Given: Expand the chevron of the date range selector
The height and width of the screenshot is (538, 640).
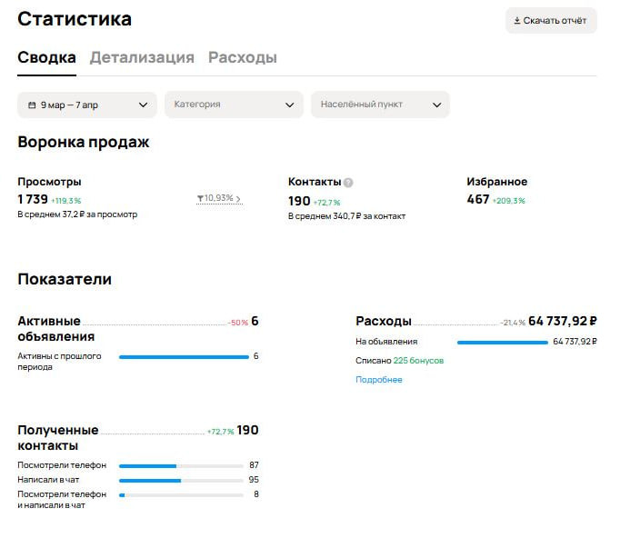Looking at the screenshot, I should point(143,105).
